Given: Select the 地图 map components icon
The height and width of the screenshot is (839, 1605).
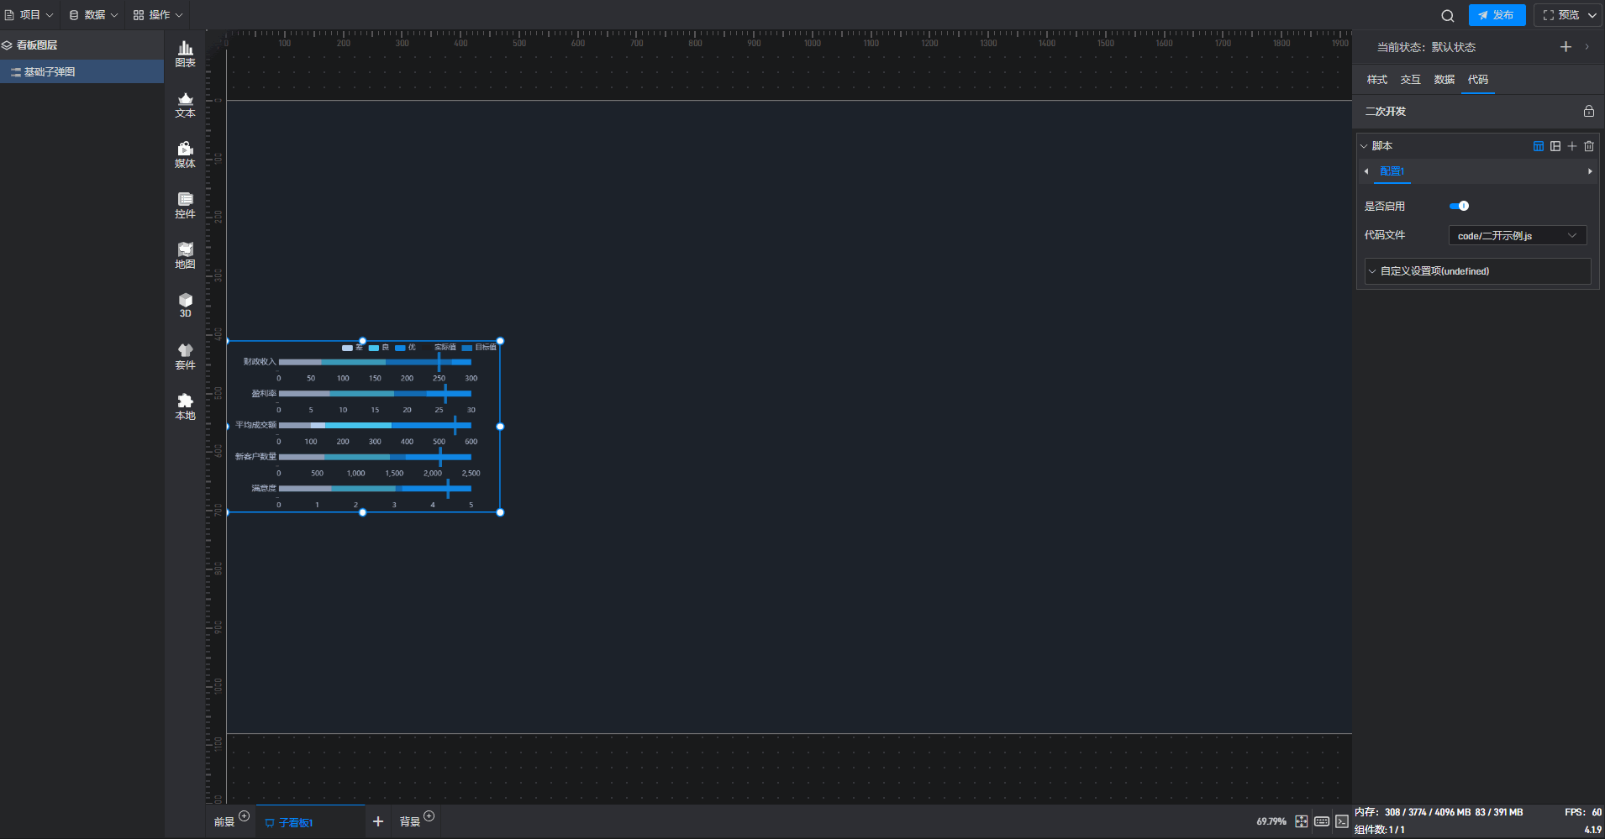Looking at the screenshot, I should pyautogui.click(x=185, y=255).
